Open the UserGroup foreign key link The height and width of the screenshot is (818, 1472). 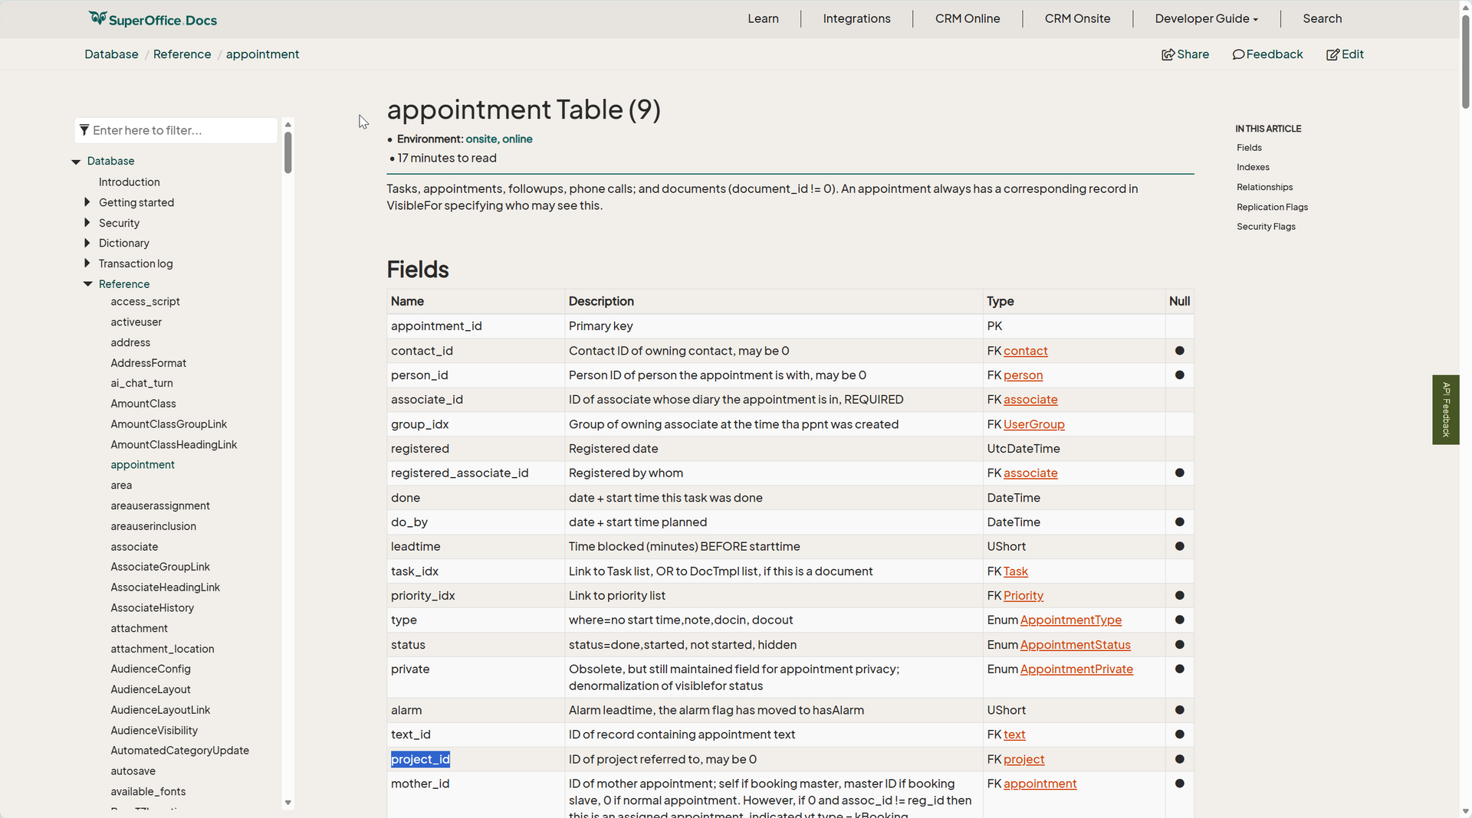point(1033,424)
